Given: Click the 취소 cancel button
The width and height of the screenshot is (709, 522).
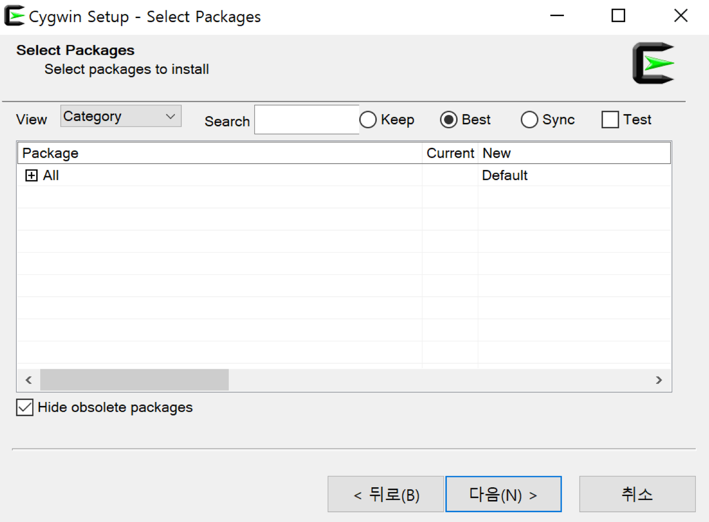Looking at the screenshot, I should (637, 494).
